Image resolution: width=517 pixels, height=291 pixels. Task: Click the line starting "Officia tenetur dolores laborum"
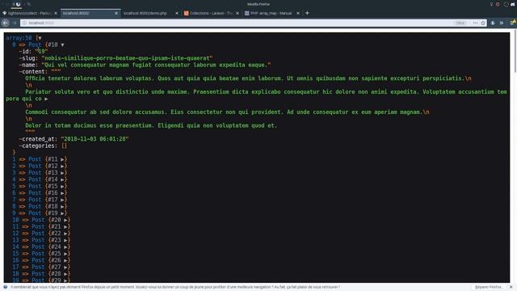[248, 78]
